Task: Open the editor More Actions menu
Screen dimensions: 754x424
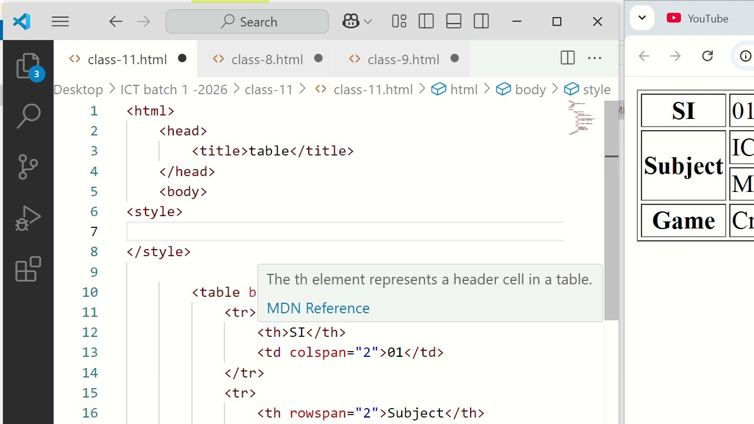Action: click(x=595, y=58)
